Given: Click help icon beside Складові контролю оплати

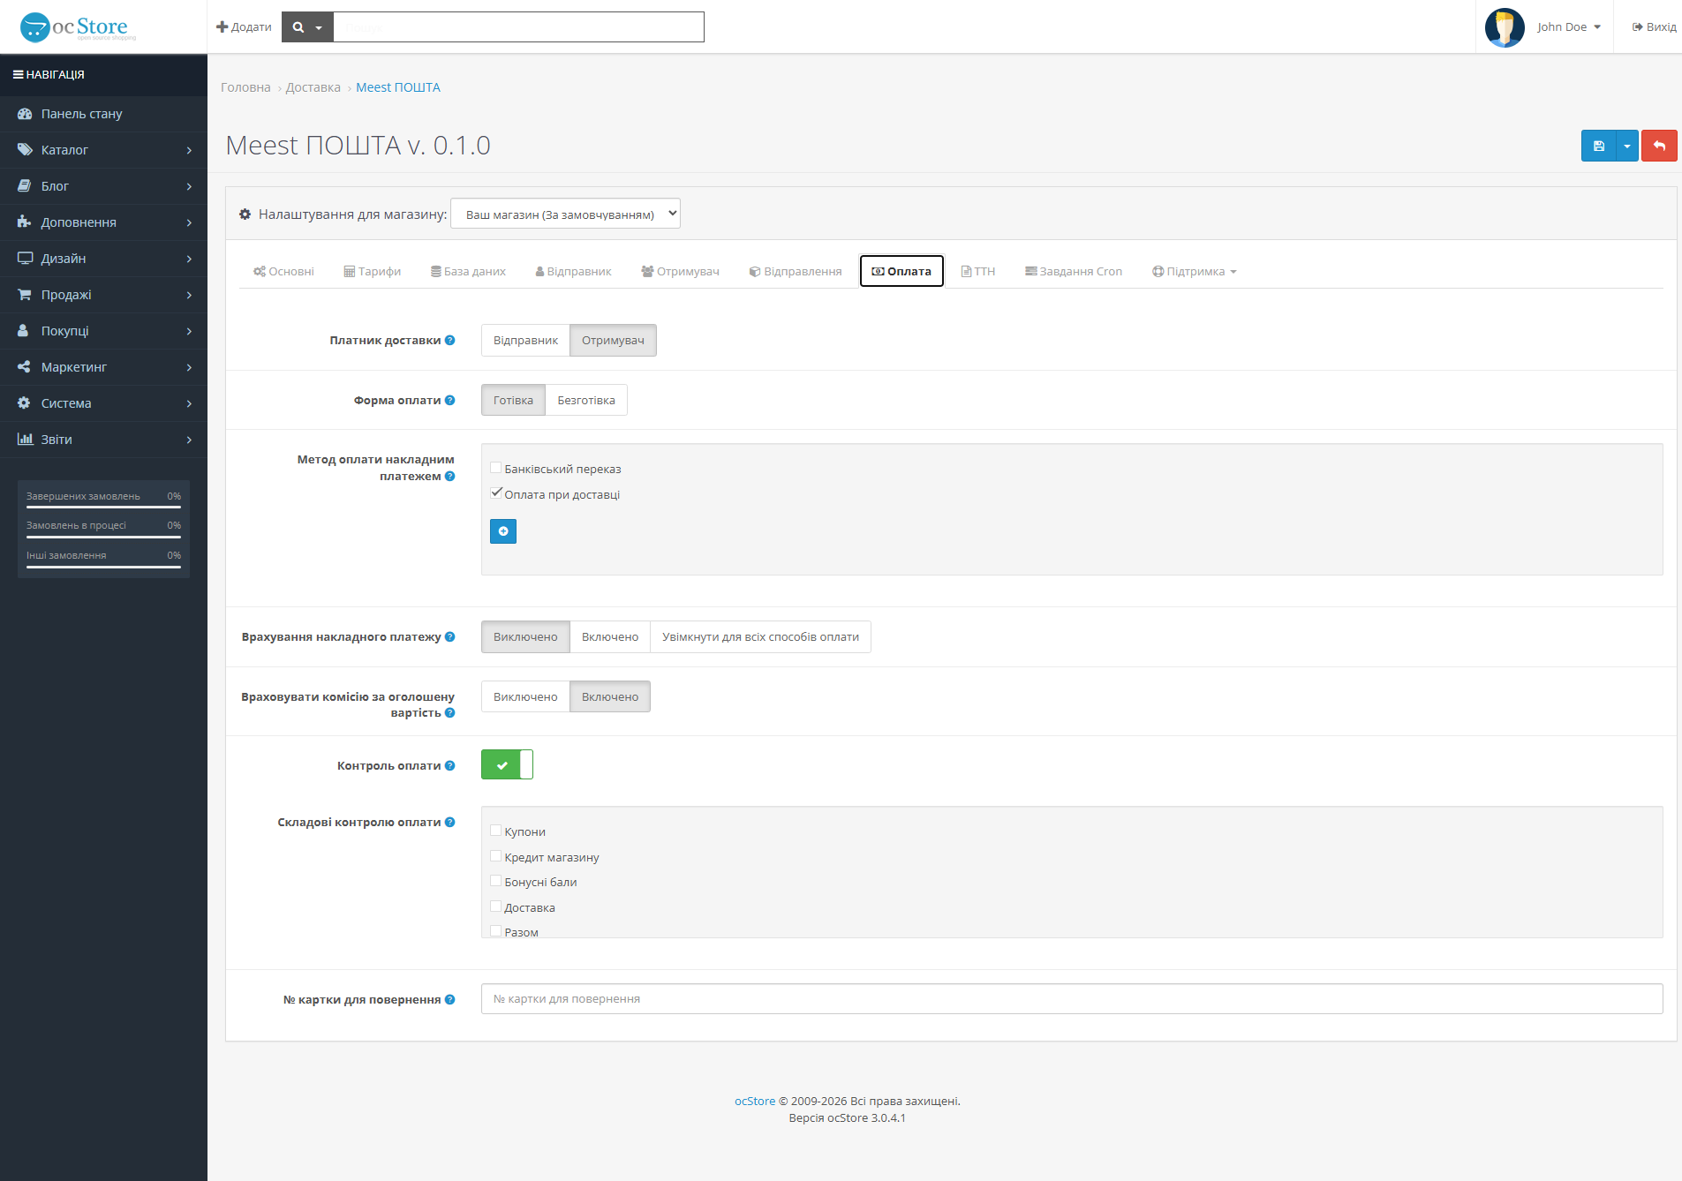Looking at the screenshot, I should (450, 822).
